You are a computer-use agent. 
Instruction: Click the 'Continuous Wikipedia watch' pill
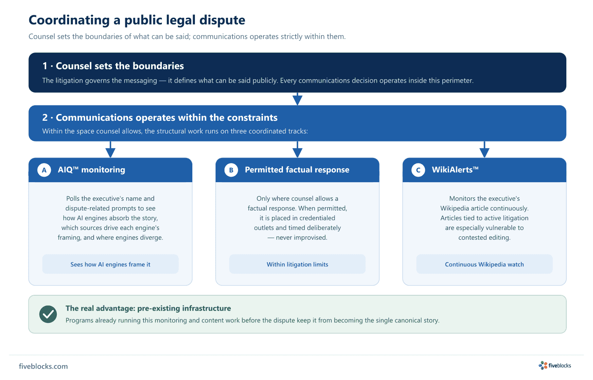[485, 264]
